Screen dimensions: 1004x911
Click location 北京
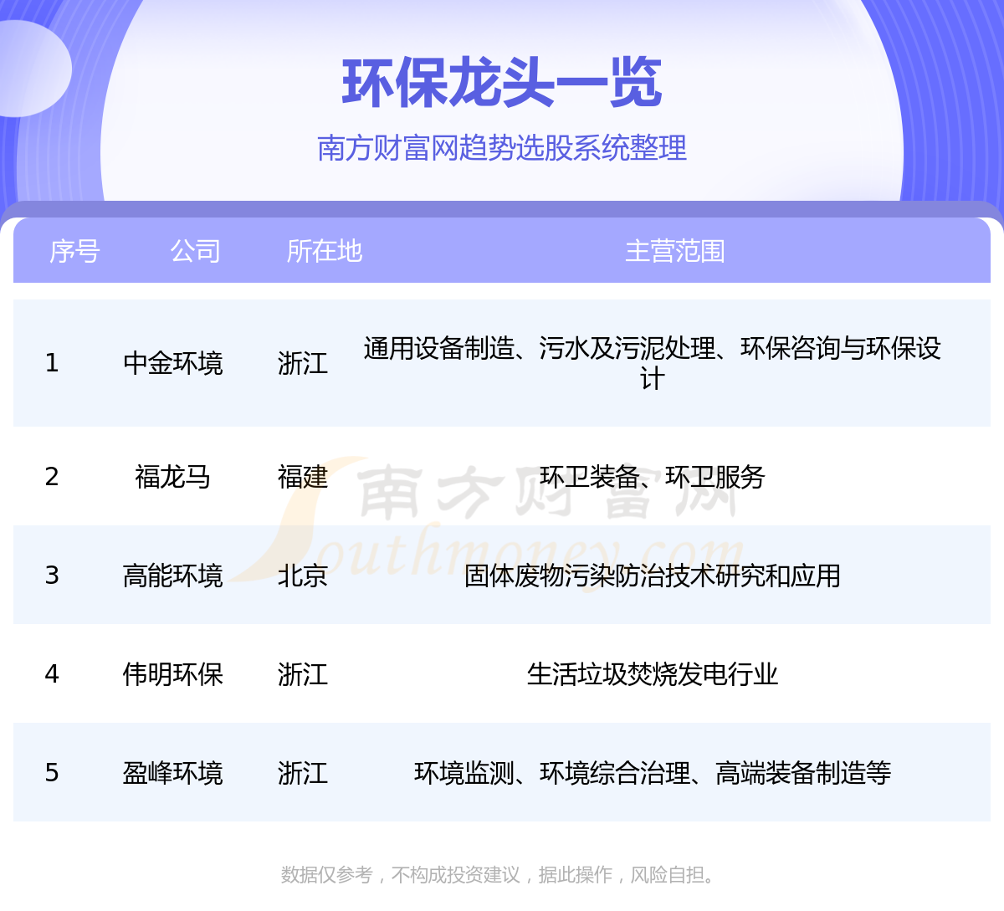303,576
